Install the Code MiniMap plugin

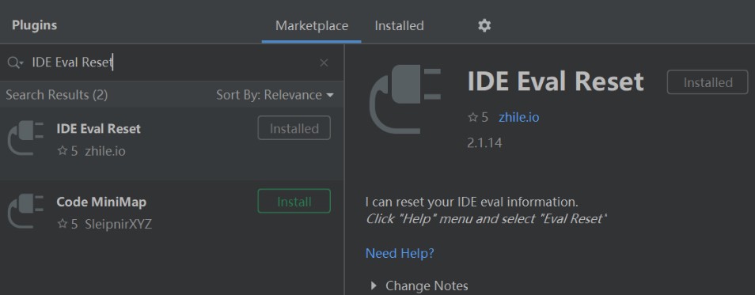(x=294, y=201)
